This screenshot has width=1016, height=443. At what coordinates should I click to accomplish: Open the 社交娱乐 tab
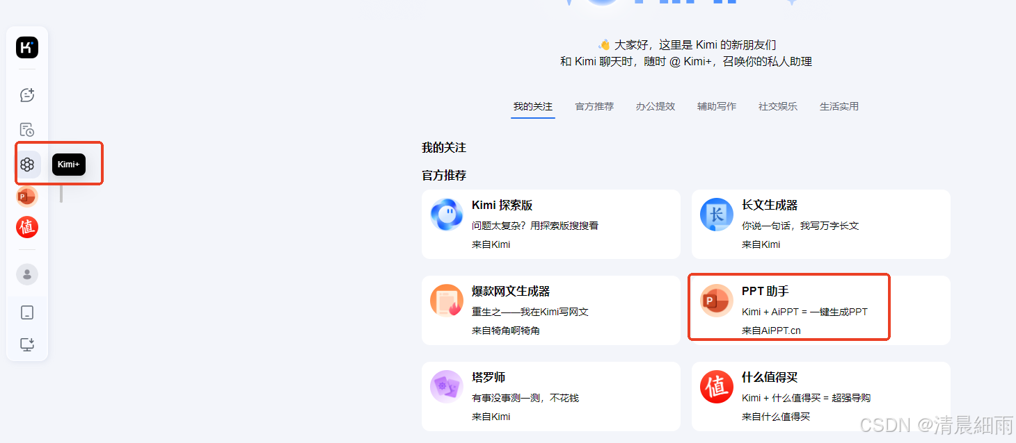click(778, 106)
